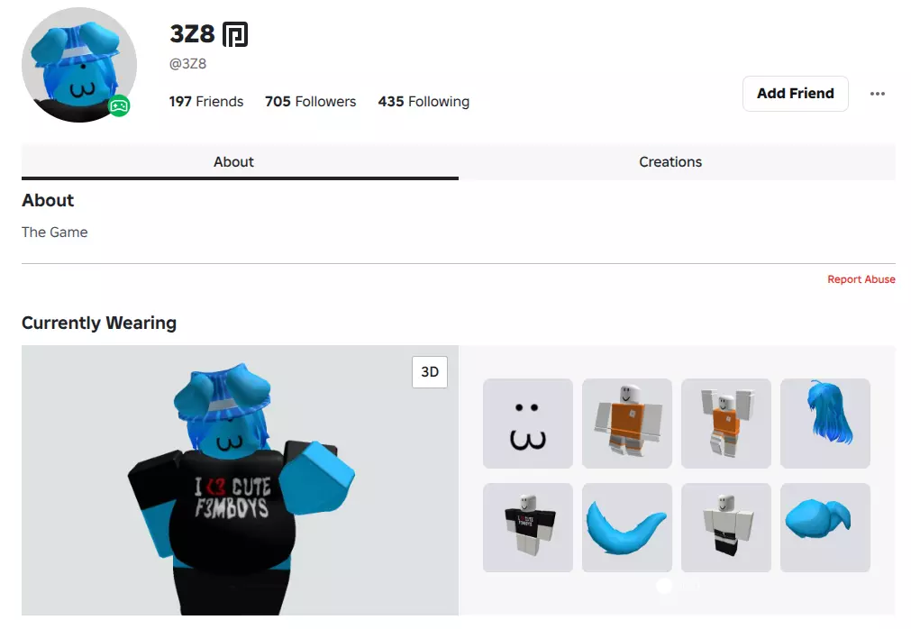This screenshot has width=911, height=629.
Task: View the 705 Followers list
Action: 310,102
